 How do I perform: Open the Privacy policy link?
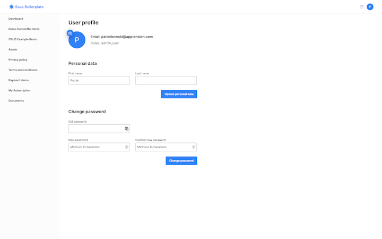[18, 59]
